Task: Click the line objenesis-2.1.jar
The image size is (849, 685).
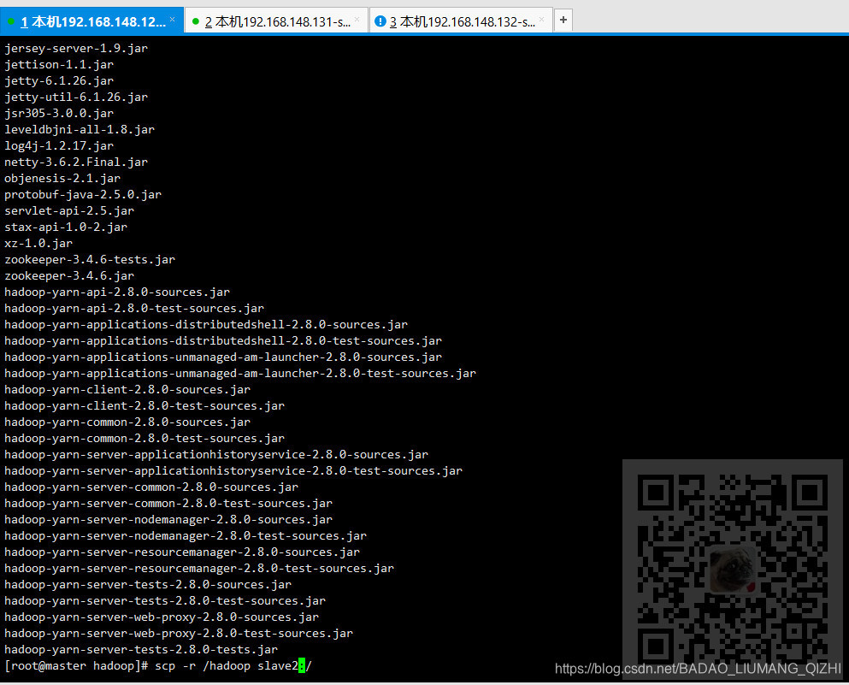Action: (x=62, y=178)
